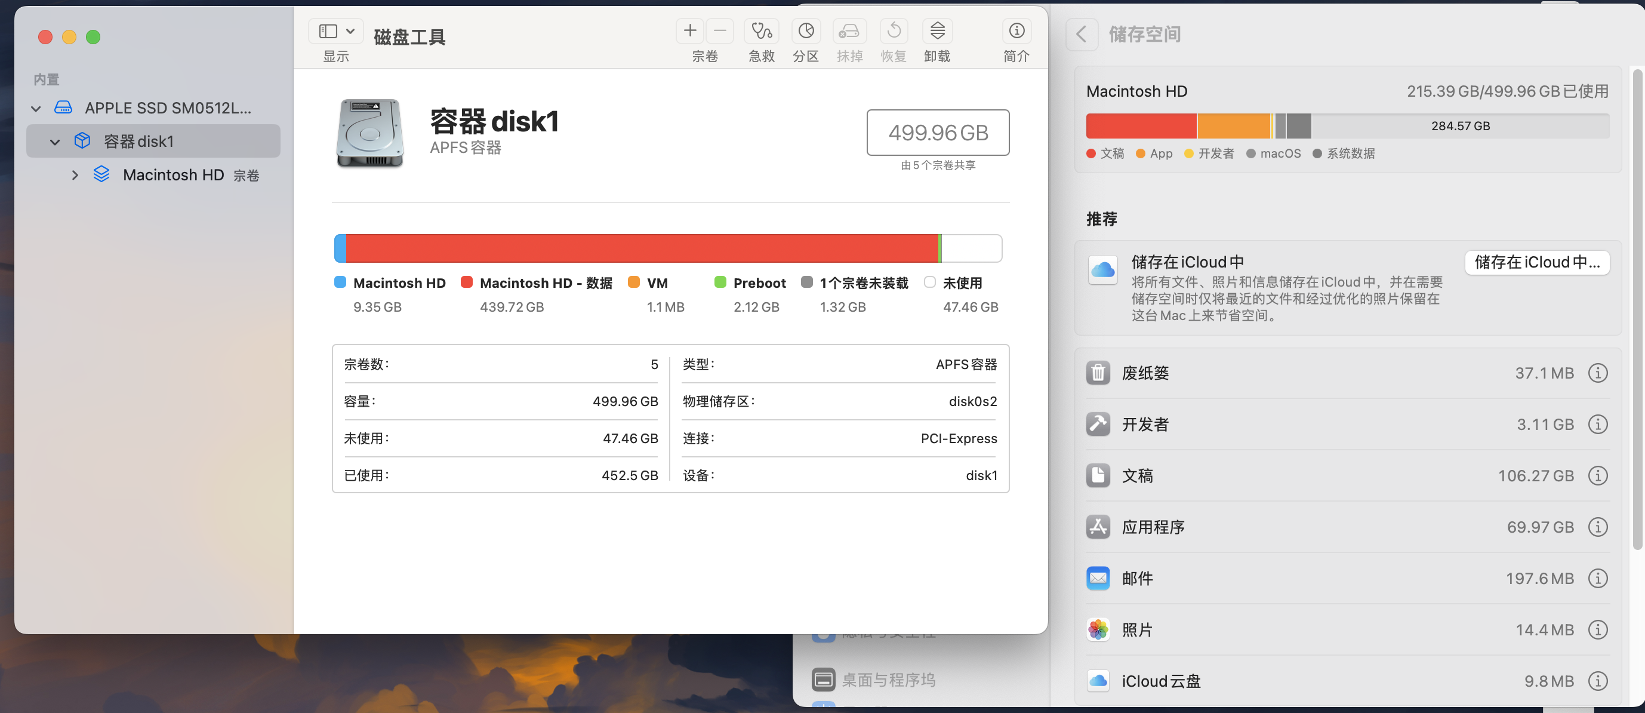Click the First Aid (急救) toolbar icon
The width and height of the screenshot is (1645, 713).
point(761,31)
